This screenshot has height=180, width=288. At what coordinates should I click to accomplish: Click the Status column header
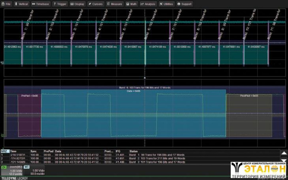point(134,151)
